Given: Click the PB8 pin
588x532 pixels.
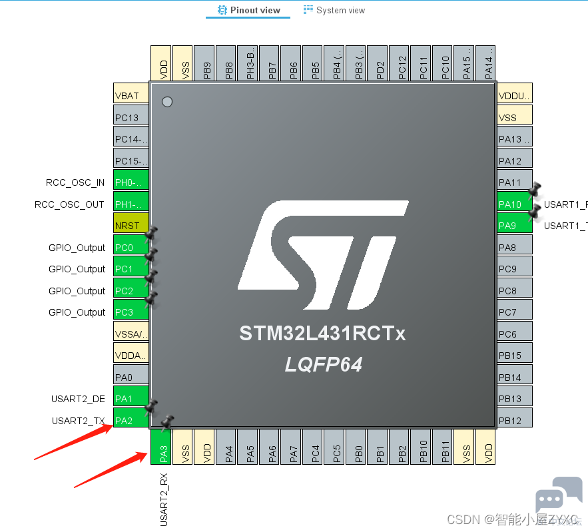Looking at the screenshot, I should point(226,63).
